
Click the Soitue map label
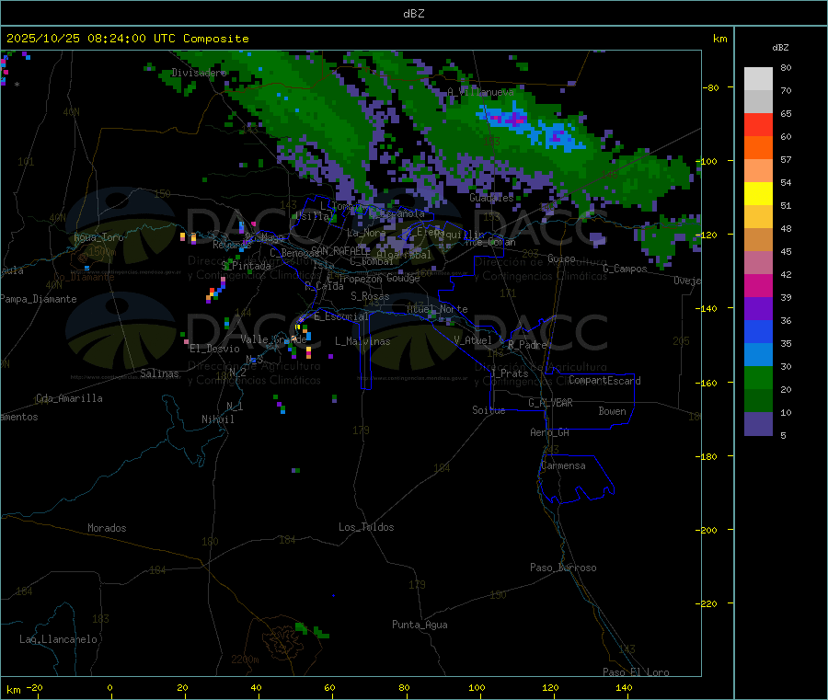[x=489, y=410]
